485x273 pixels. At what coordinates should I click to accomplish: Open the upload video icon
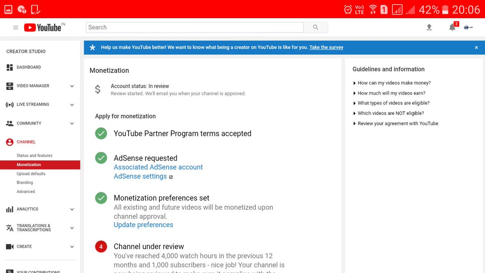pos(429,27)
